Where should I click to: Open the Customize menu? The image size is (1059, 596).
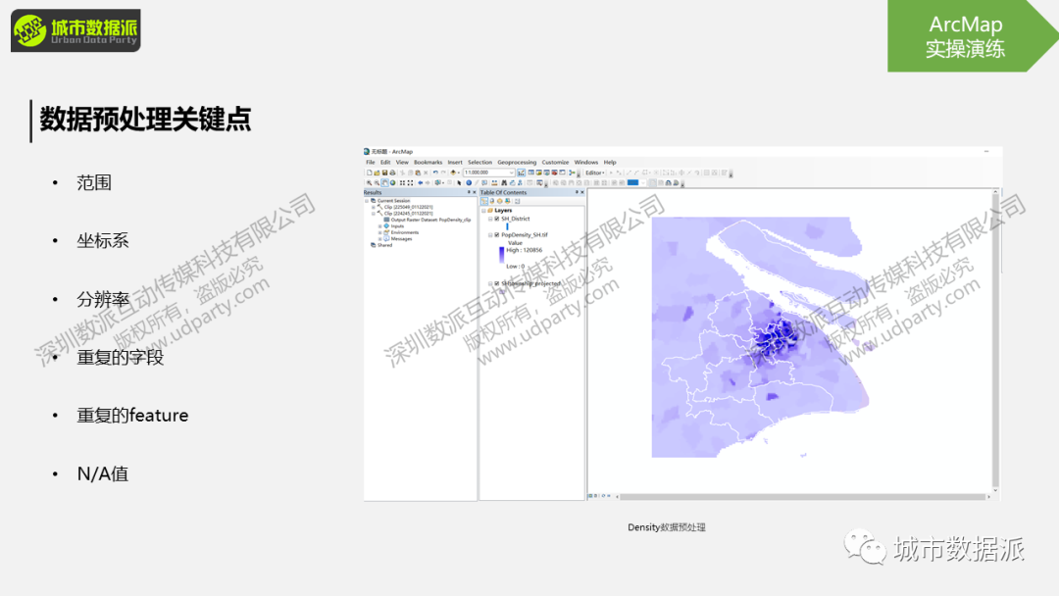click(555, 162)
